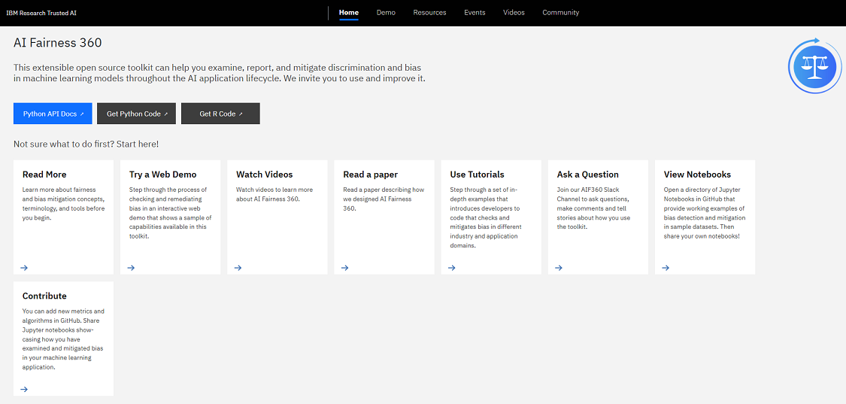This screenshot has width=846, height=404.
Task: Click the arrow icon on View Notebooks card
Action: [x=666, y=267]
